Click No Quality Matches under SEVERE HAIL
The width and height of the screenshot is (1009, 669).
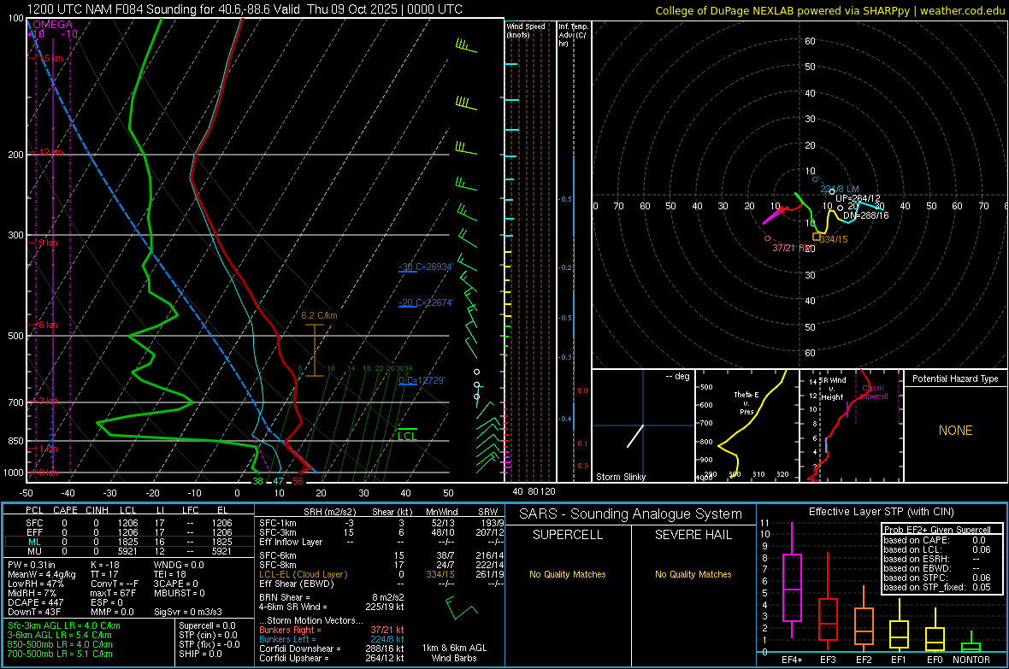point(693,574)
